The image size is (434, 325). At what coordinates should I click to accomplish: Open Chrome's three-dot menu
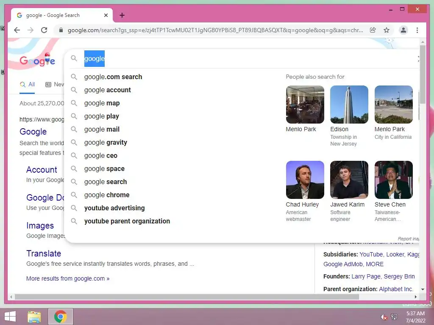point(417,30)
